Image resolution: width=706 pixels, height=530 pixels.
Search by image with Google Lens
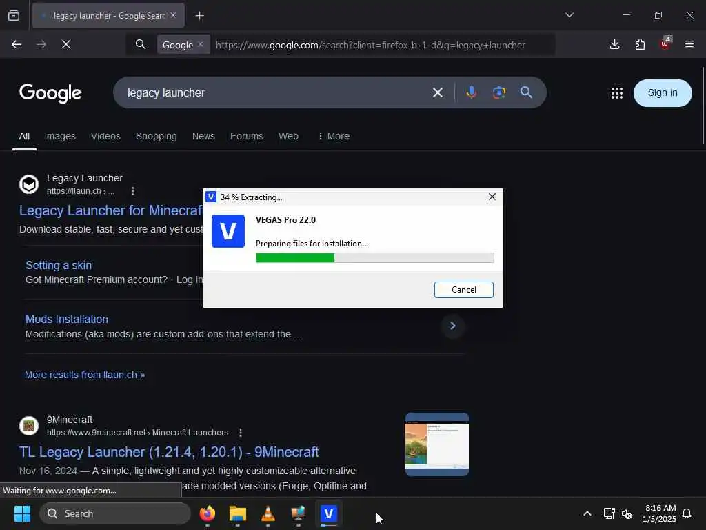tap(499, 92)
